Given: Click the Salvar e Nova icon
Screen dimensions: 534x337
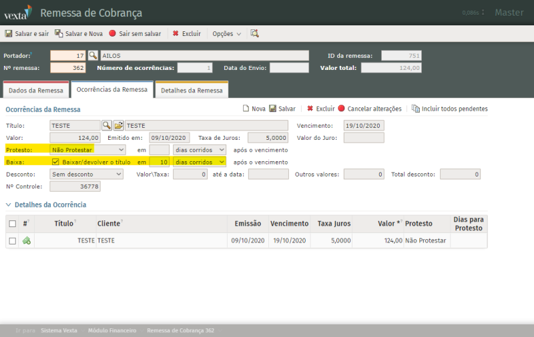Looking at the screenshot, I should (x=59, y=33).
